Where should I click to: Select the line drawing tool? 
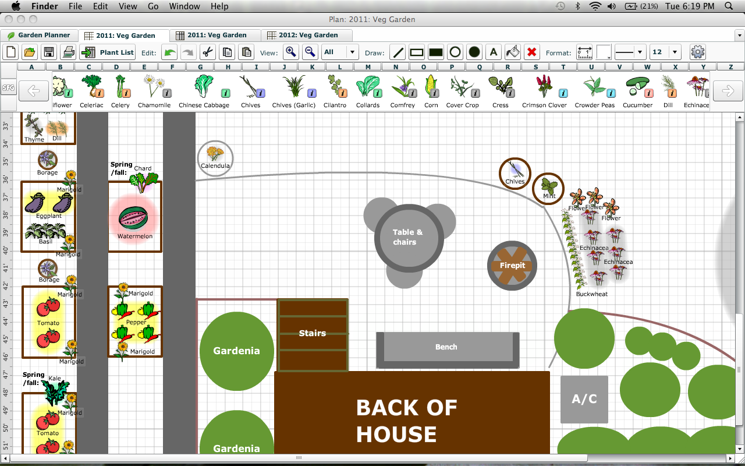click(398, 52)
